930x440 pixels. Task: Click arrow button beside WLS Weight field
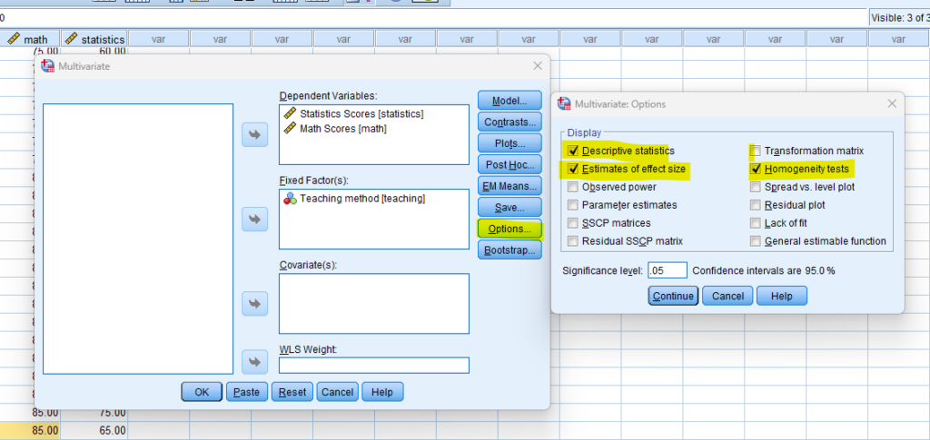(x=255, y=361)
